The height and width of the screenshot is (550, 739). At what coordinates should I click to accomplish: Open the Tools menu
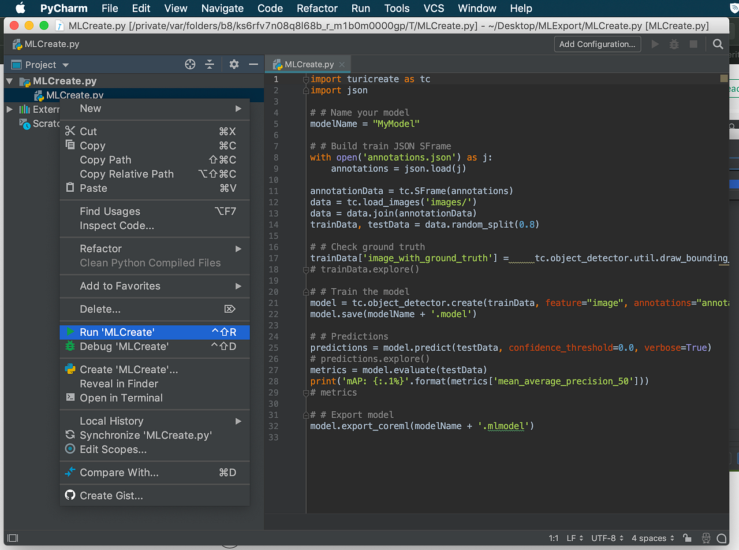[x=397, y=8]
